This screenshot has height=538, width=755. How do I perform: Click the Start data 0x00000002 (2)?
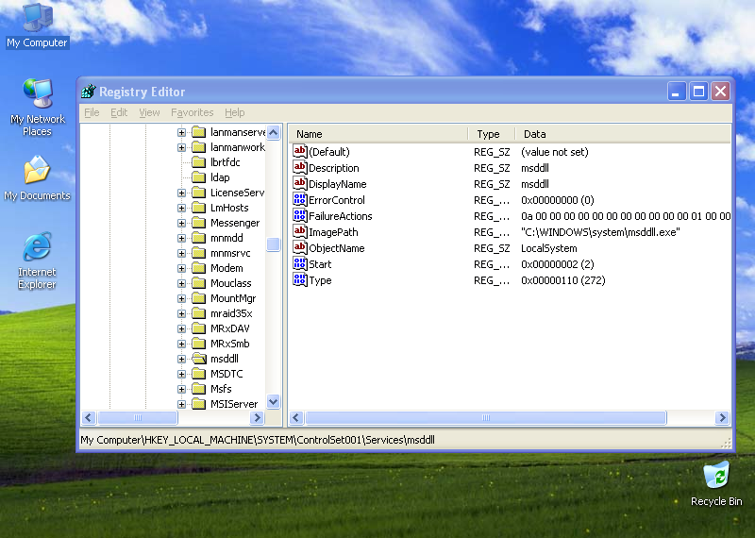pyautogui.click(x=558, y=264)
